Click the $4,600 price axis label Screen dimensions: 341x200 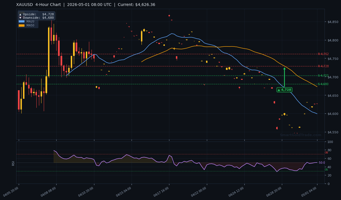pos(333,114)
